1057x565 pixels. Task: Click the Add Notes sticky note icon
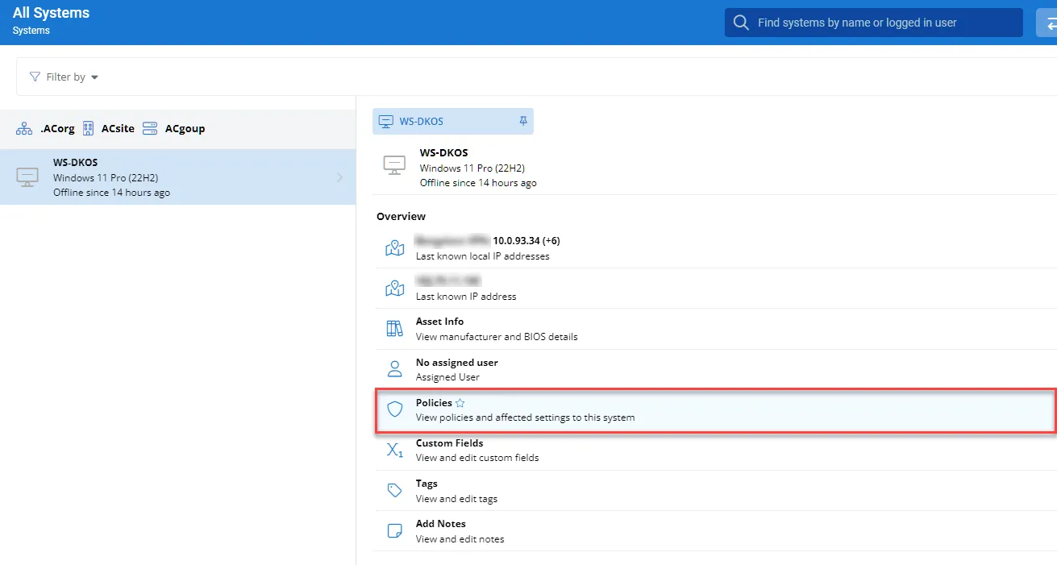click(394, 530)
